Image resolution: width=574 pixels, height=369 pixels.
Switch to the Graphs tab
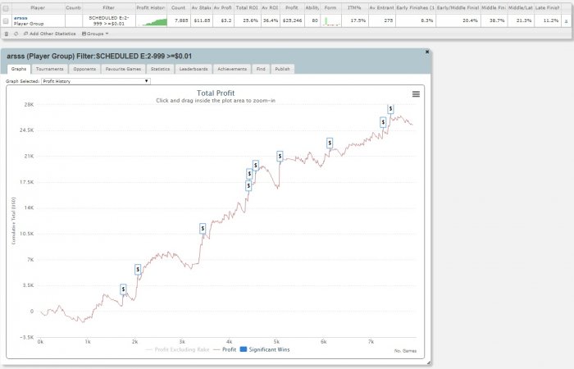tap(19, 69)
